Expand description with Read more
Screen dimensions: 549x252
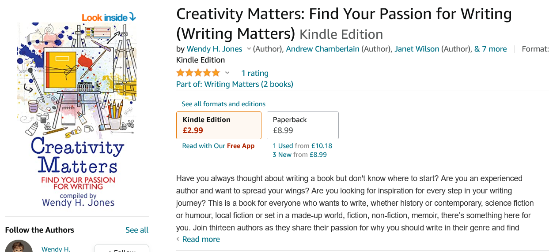point(201,239)
